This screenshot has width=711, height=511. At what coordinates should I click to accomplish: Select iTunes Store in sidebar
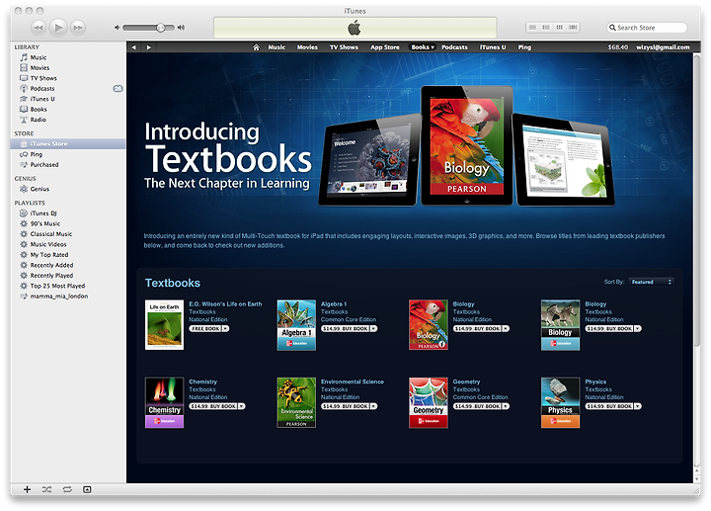click(68, 144)
